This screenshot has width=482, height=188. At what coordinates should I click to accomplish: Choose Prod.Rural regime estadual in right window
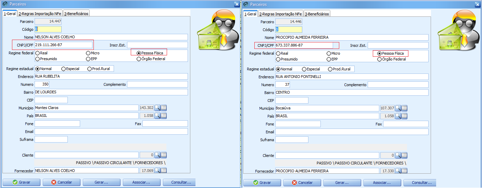[x=339, y=69]
